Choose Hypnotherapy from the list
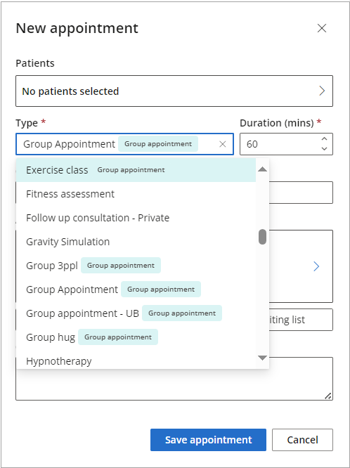The height and width of the screenshot is (468, 350). coord(136,360)
